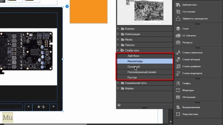Click the Формы folder icon
The height and width of the screenshot is (125, 223).
pyautogui.click(x=123, y=88)
